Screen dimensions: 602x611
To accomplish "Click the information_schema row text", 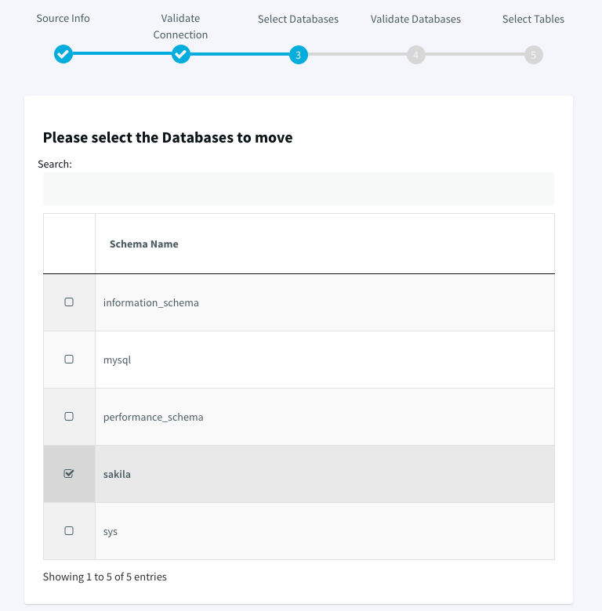I will (x=150, y=303).
